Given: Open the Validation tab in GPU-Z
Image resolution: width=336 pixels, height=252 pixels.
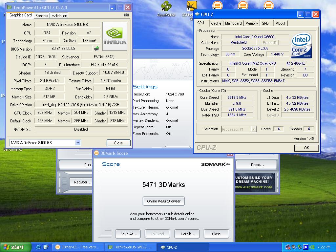Looking at the screenshot, I should [59, 16].
